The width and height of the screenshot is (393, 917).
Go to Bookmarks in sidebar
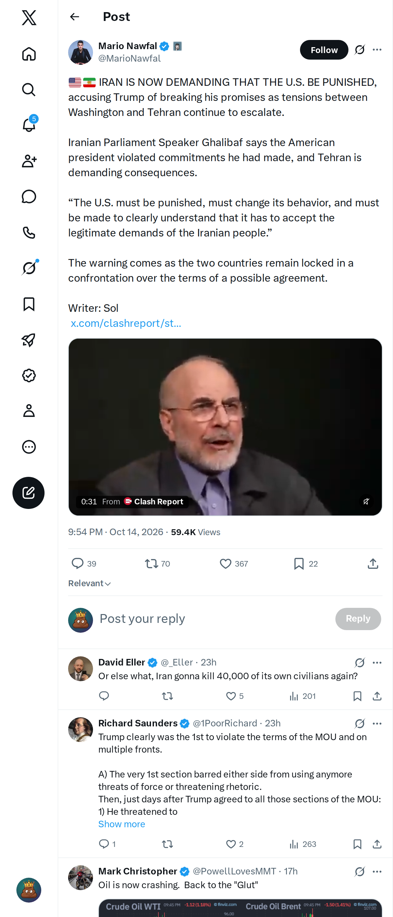tap(29, 304)
